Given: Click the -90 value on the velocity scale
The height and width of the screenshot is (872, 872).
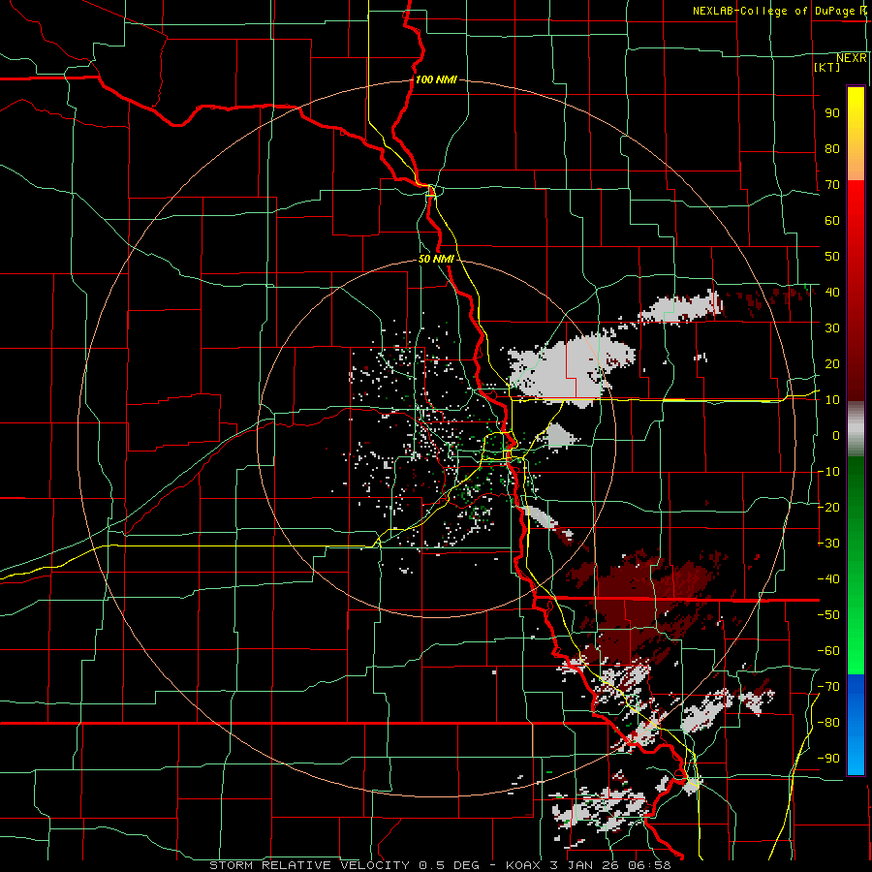Looking at the screenshot, I should [828, 759].
